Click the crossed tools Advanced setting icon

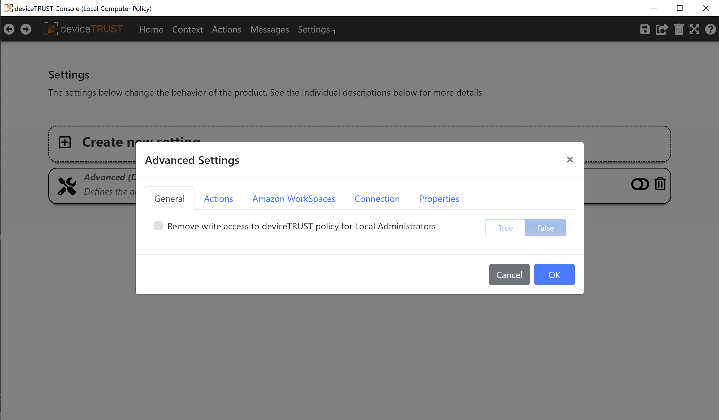tap(67, 186)
